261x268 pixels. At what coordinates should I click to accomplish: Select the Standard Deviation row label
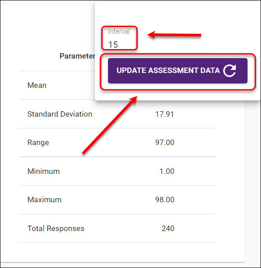click(x=60, y=114)
